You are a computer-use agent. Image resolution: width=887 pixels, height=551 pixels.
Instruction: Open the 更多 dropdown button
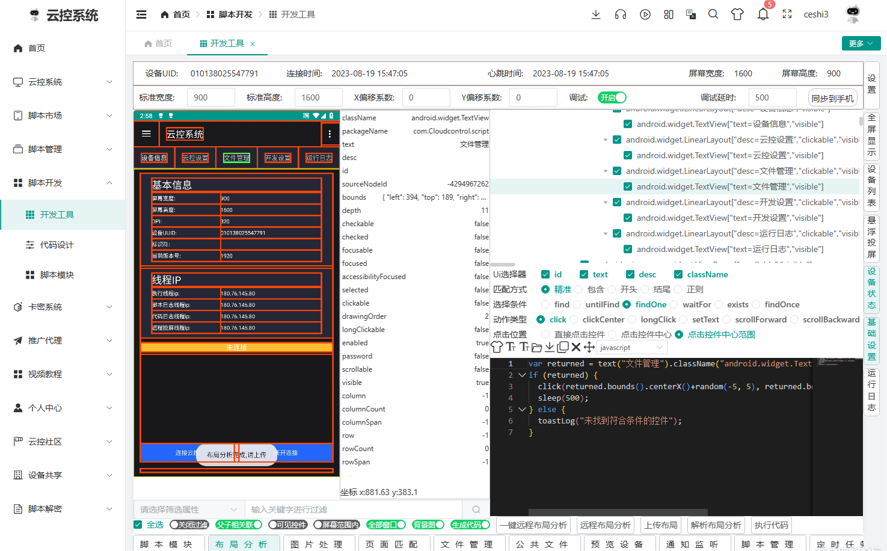pos(861,43)
